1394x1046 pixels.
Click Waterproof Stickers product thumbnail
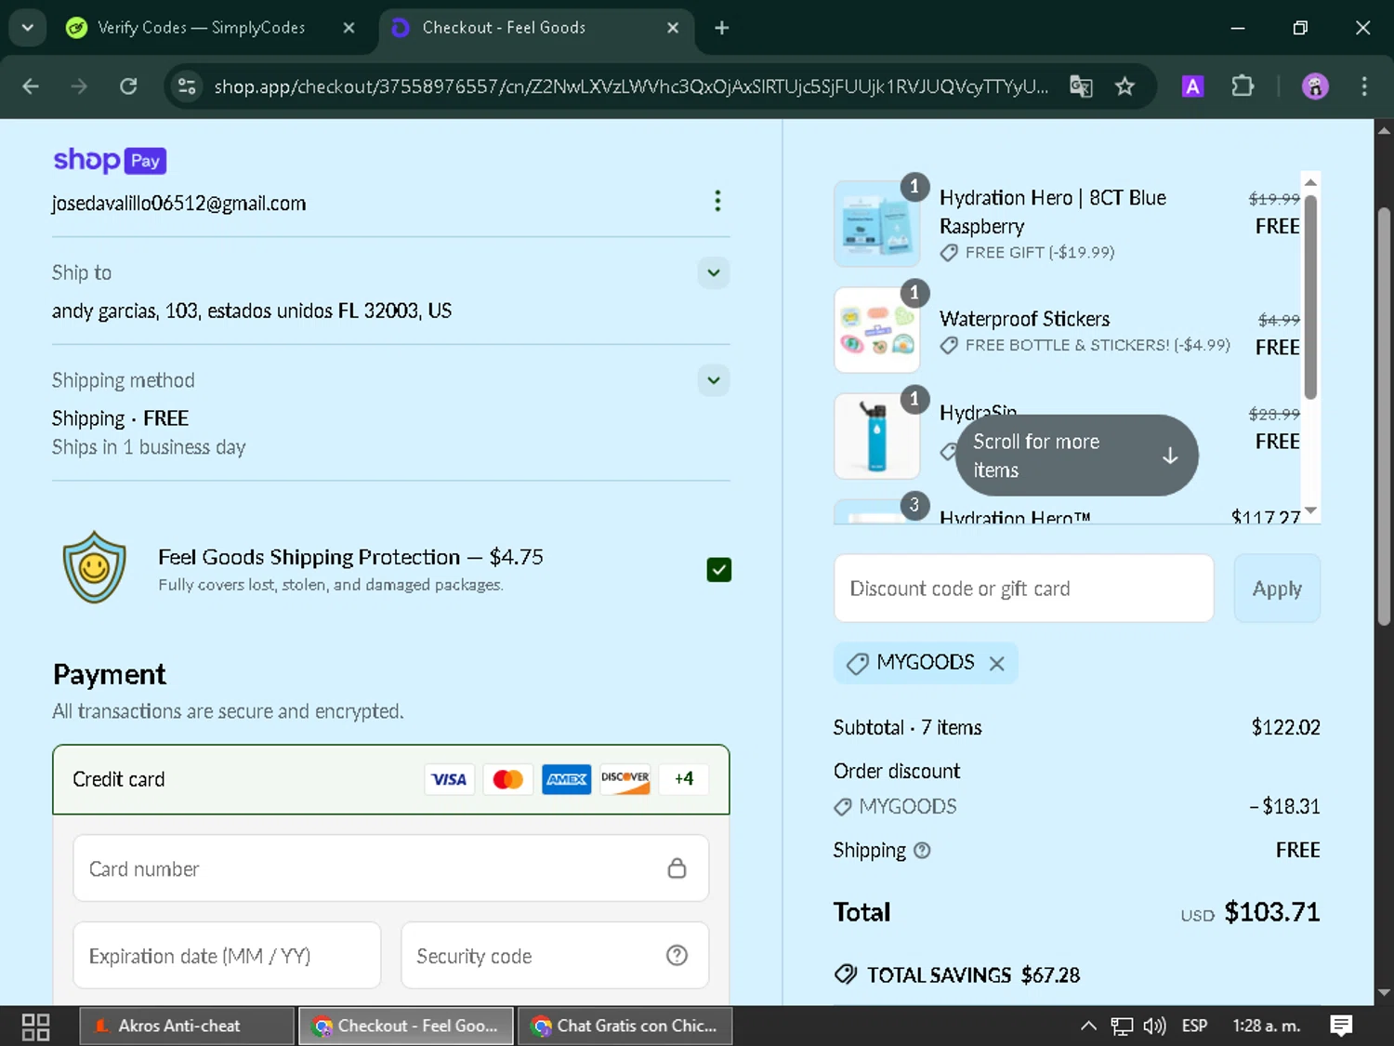pos(876,330)
